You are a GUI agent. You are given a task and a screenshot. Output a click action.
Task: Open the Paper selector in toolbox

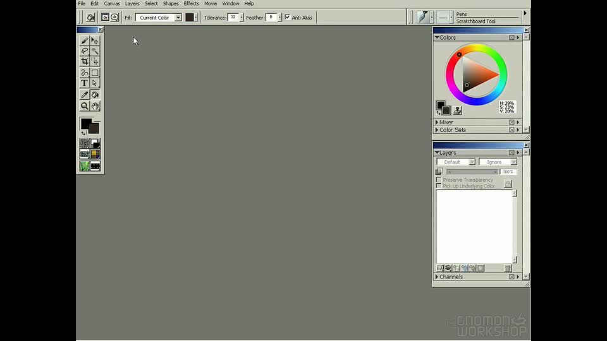coord(84,143)
